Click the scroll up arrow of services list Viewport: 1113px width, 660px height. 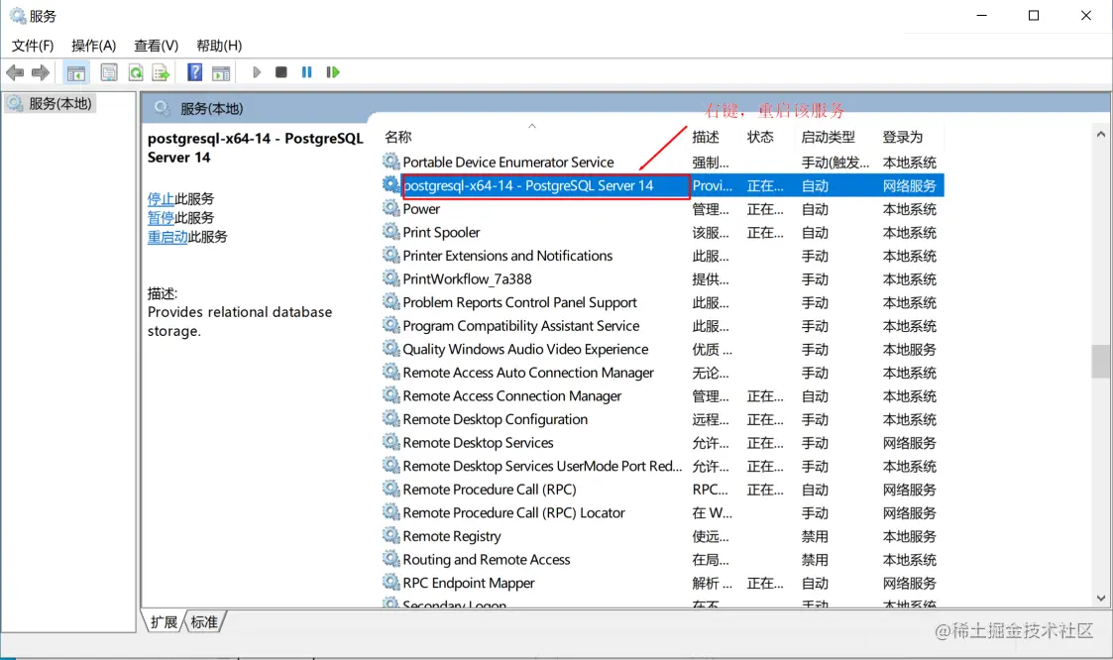click(1101, 134)
